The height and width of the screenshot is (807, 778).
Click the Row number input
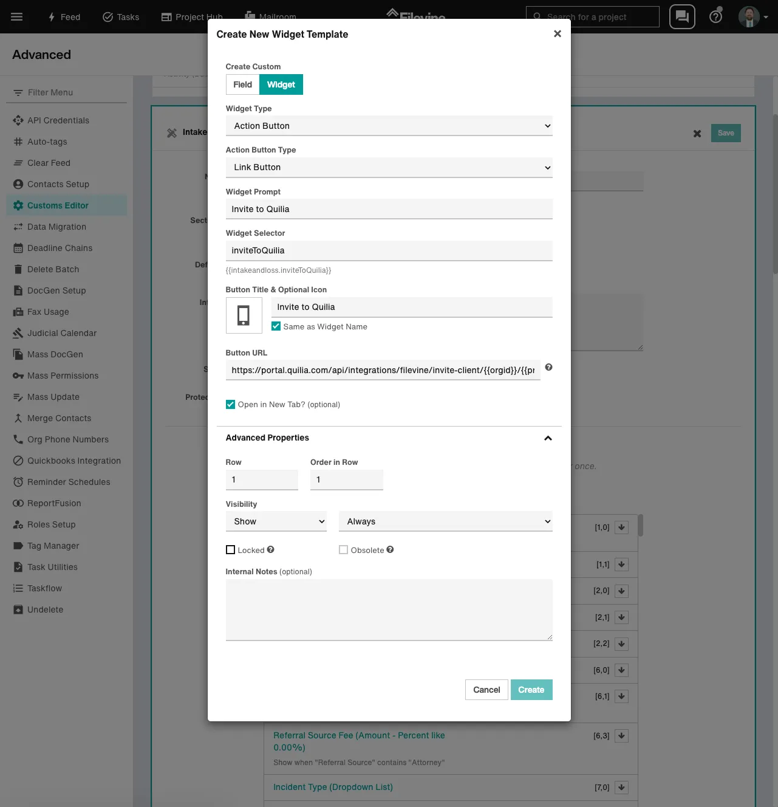[262, 479]
